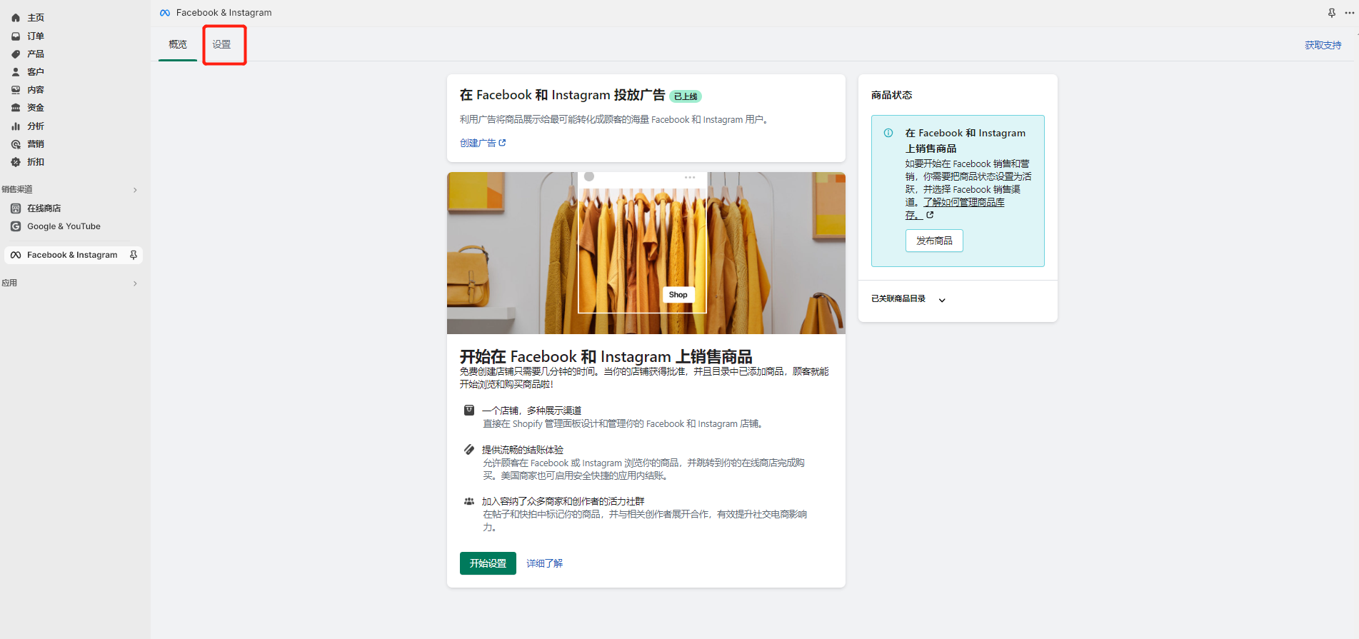Click info icon in 商品状态 banner

click(x=888, y=133)
